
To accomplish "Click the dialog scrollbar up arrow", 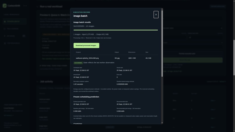I will coord(162,9).
